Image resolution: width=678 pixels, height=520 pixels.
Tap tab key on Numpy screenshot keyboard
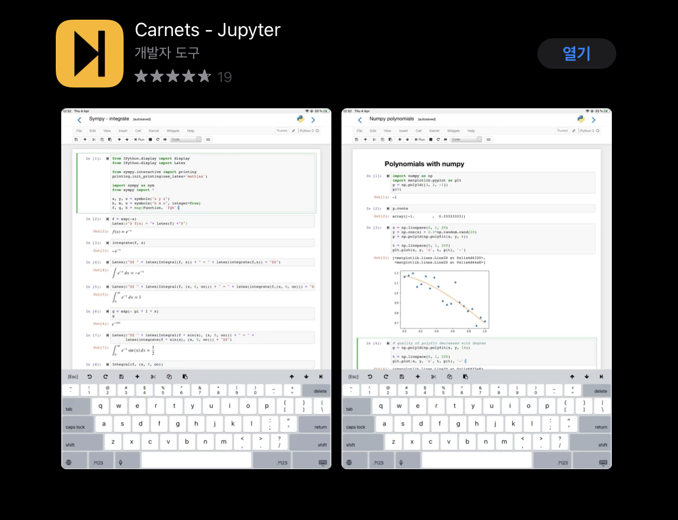coord(356,407)
